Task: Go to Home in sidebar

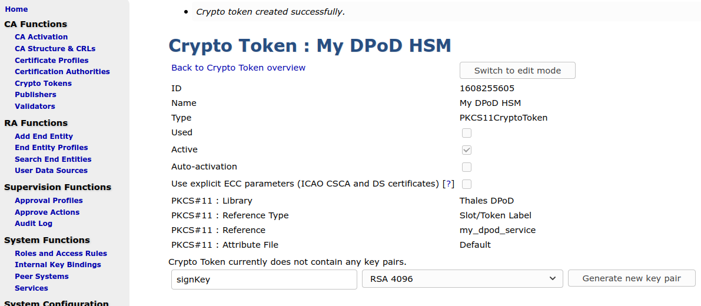Action: click(16, 9)
